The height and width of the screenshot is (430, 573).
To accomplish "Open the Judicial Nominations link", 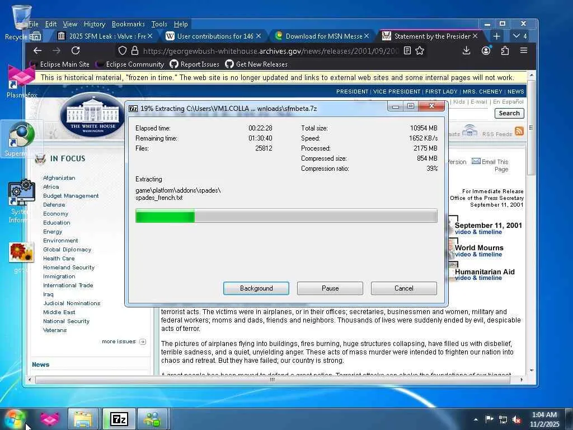I will coord(72,303).
